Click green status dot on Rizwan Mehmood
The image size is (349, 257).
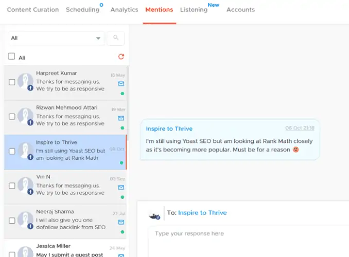[x=122, y=128]
